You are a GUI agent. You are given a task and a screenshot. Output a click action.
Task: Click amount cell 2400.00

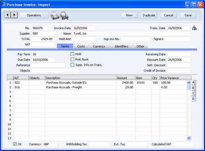coord(125,83)
